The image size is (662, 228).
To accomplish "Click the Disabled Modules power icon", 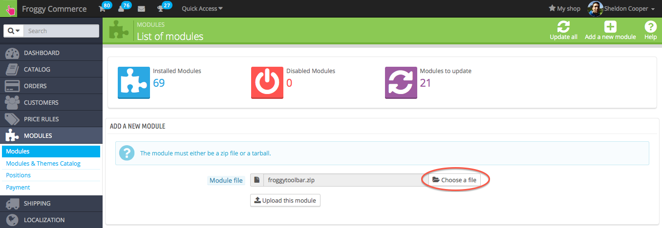I will click(267, 83).
